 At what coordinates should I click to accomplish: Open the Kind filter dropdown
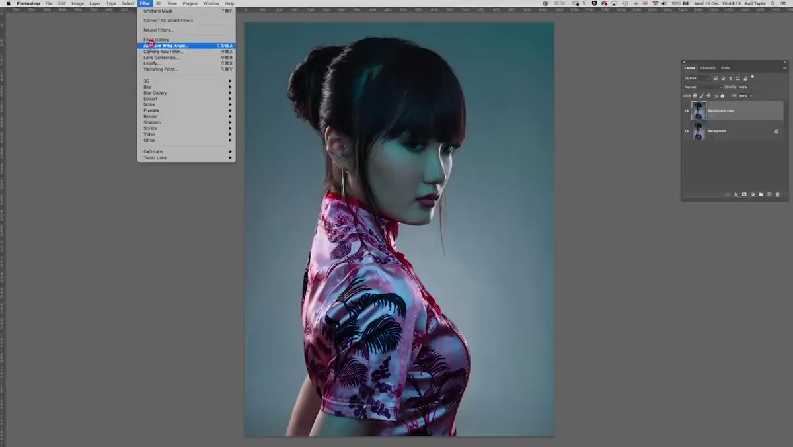697,78
